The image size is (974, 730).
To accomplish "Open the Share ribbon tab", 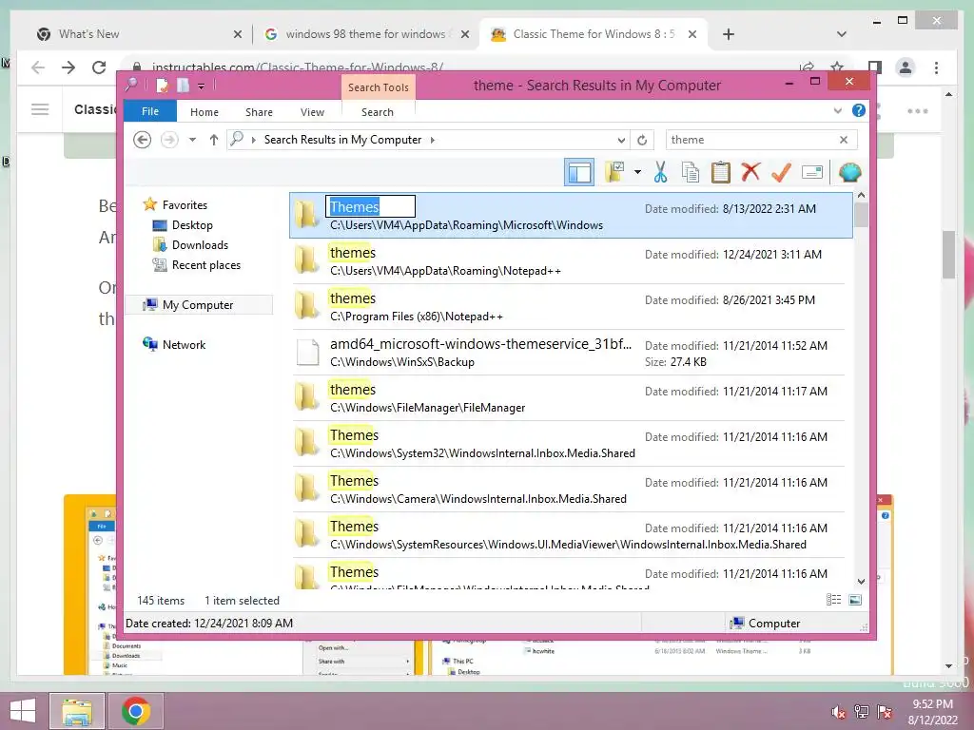I will click(x=259, y=112).
